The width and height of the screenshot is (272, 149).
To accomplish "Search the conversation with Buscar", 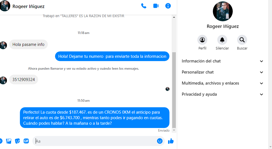I will point(242,40).
